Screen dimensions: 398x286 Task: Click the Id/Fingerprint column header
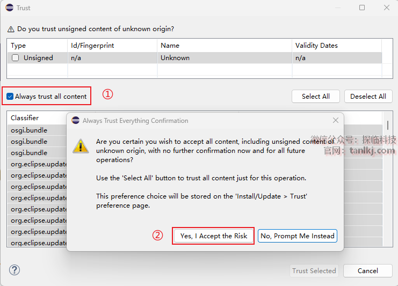92,46
